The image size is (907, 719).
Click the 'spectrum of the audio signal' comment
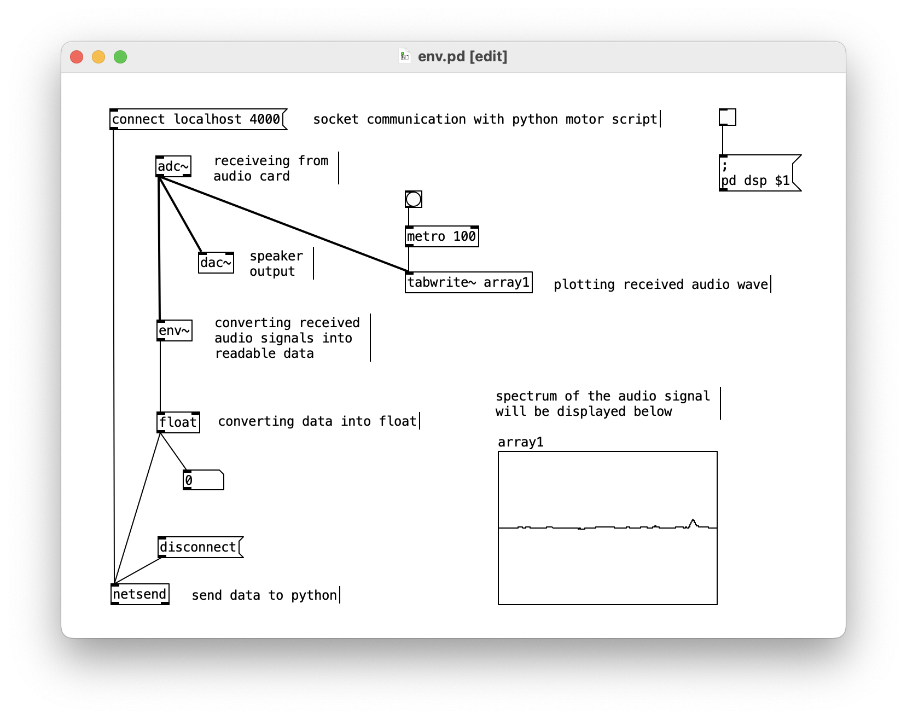603,404
